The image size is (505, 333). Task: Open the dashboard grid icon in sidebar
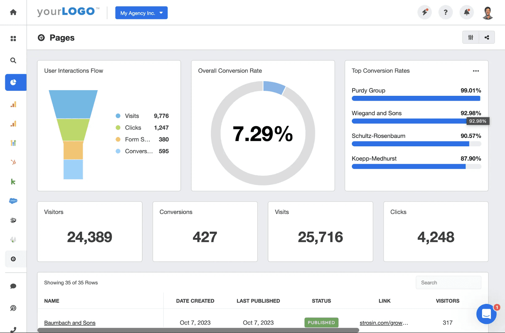[13, 38]
